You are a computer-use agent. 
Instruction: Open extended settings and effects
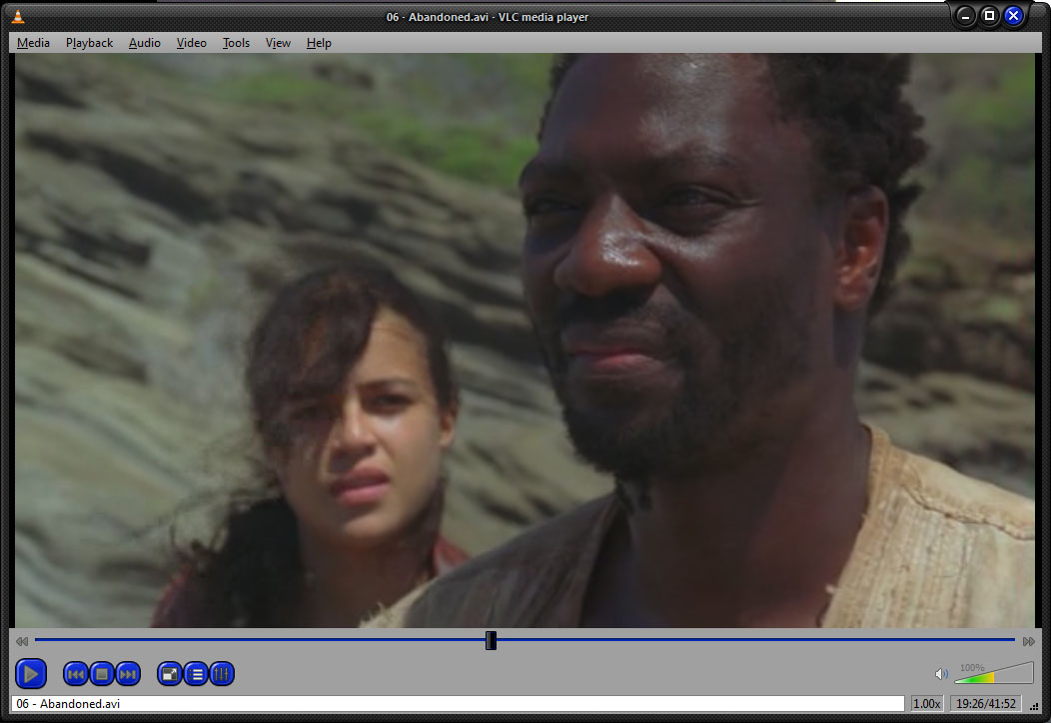coord(222,673)
